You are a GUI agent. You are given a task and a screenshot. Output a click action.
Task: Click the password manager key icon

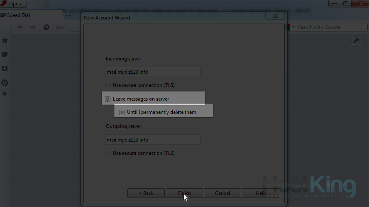pos(60,27)
